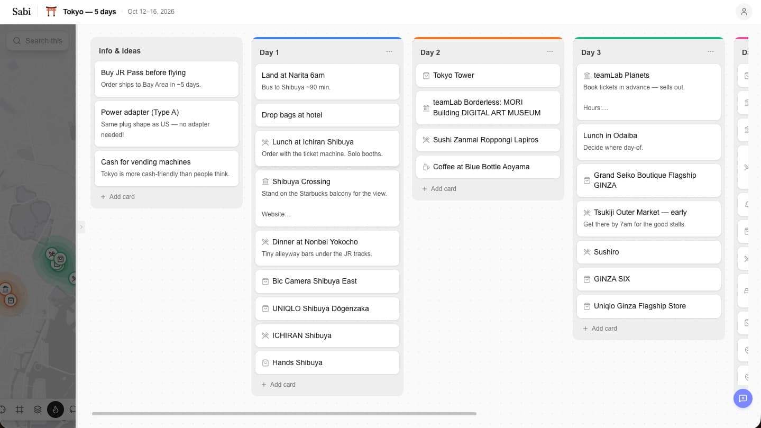Click shopping icon on GINZA SIX card
Image resolution: width=761 pixels, height=428 pixels.
coord(587,279)
